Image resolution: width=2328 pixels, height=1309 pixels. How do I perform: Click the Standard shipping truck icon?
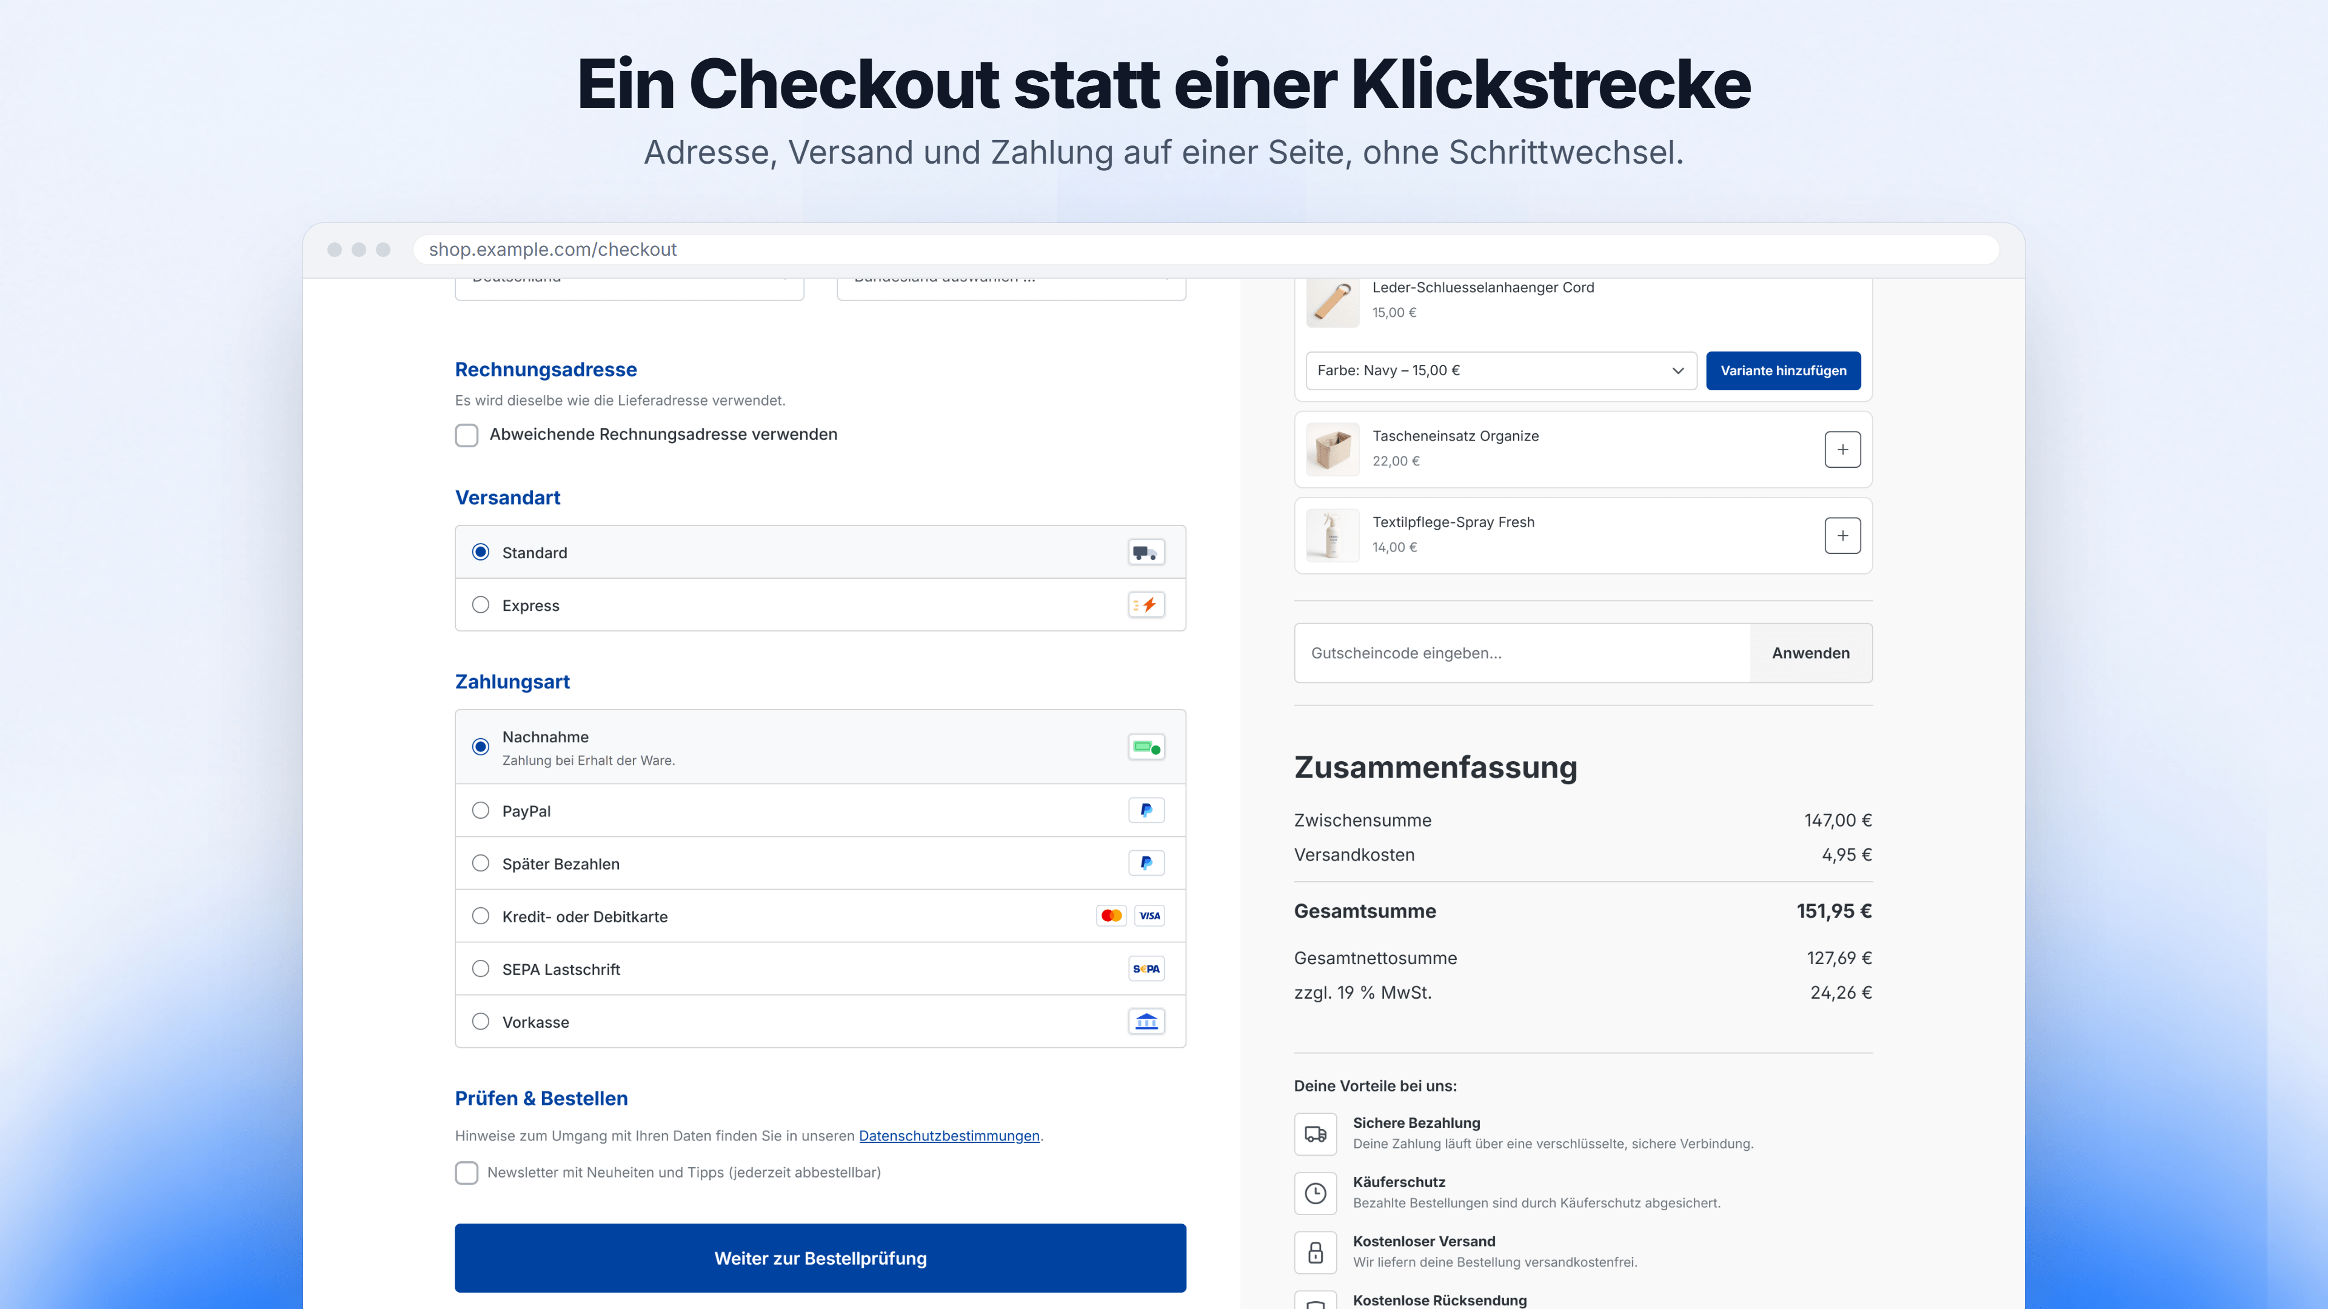coord(1146,552)
